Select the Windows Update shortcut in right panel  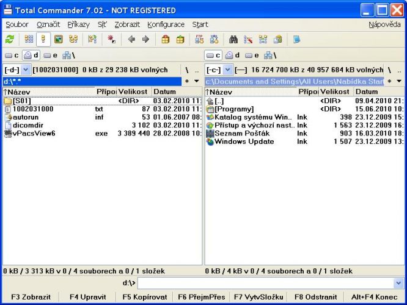coord(304,142)
